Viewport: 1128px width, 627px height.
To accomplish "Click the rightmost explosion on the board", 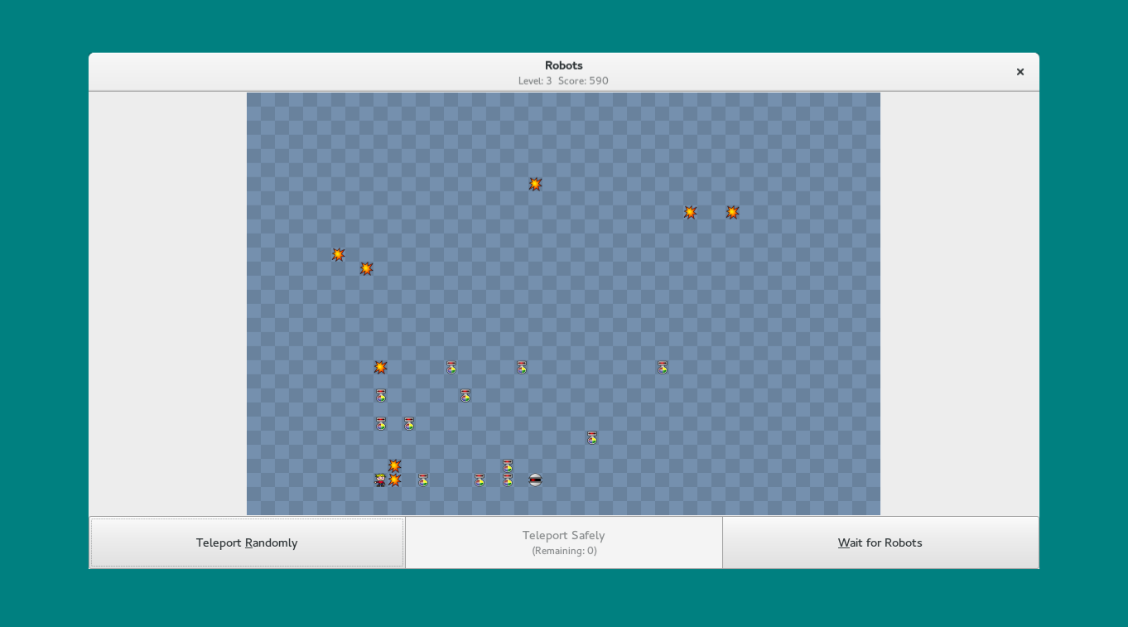I will click(x=732, y=212).
